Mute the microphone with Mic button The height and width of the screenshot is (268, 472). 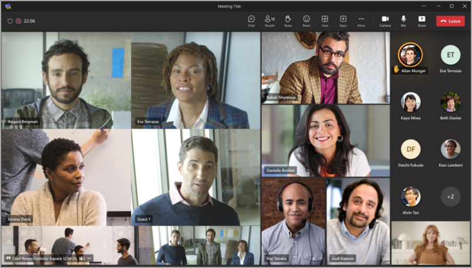click(x=403, y=21)
